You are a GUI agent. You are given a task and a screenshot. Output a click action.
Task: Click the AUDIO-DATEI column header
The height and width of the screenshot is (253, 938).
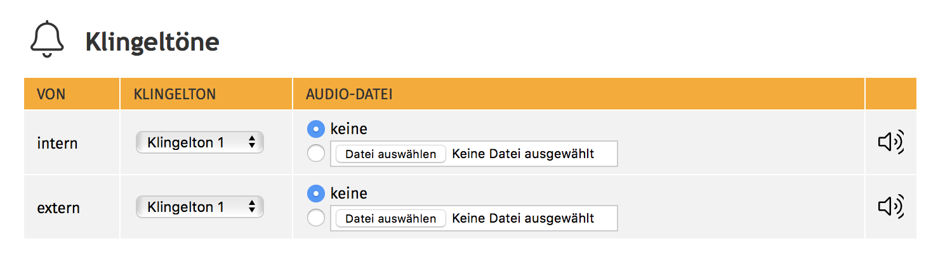[x=349, y=94]
